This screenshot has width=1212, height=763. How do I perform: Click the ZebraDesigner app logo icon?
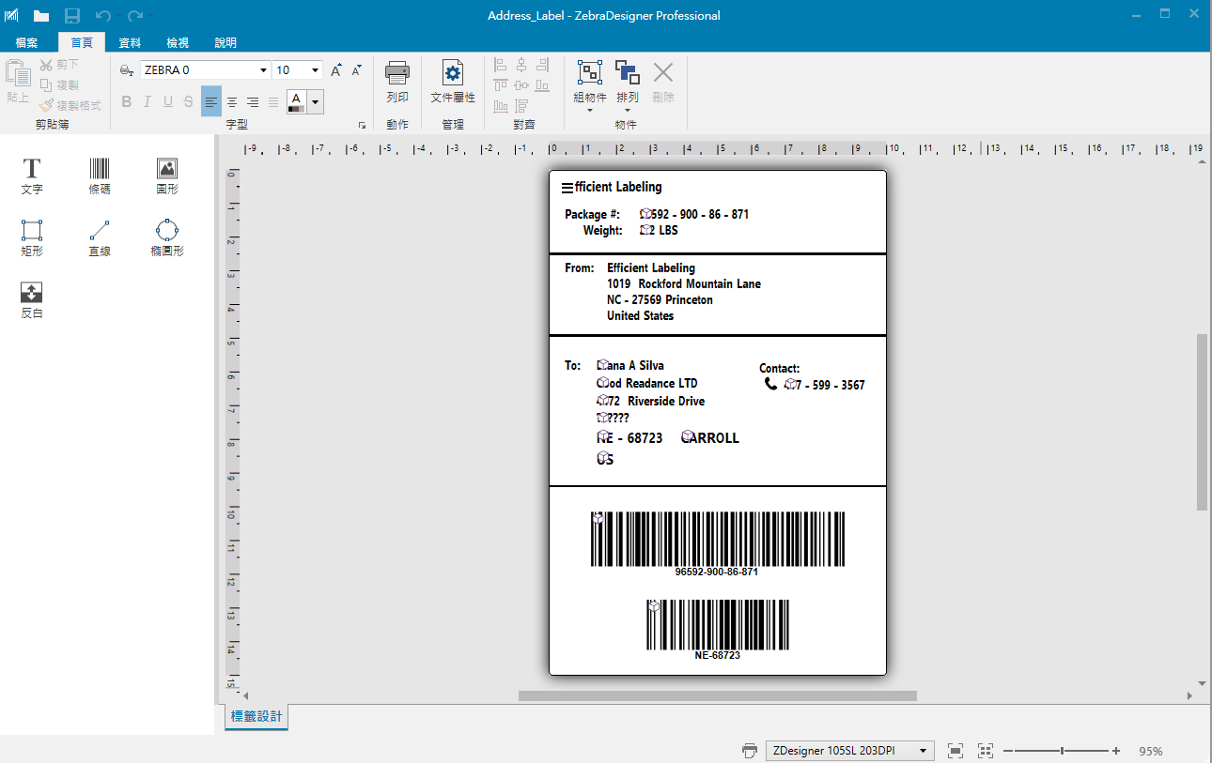click(x=12, y=16)
